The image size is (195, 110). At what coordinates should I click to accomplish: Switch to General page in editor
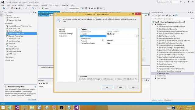tap(62, 29)
